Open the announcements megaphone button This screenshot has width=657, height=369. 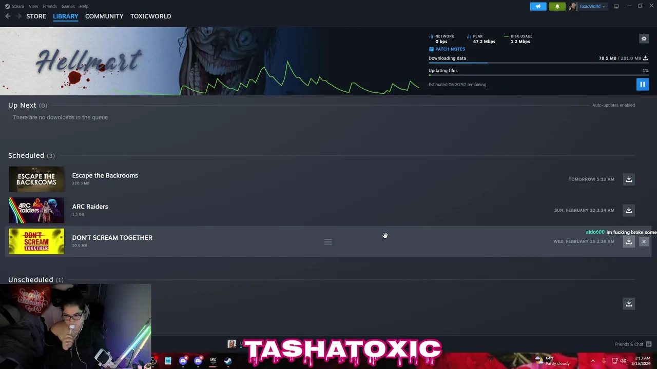pyautogui.click(x=538, y=6)
